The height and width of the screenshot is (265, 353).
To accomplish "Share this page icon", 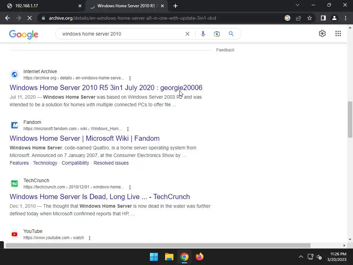I will pyautogui.click(x=299, y=18).
